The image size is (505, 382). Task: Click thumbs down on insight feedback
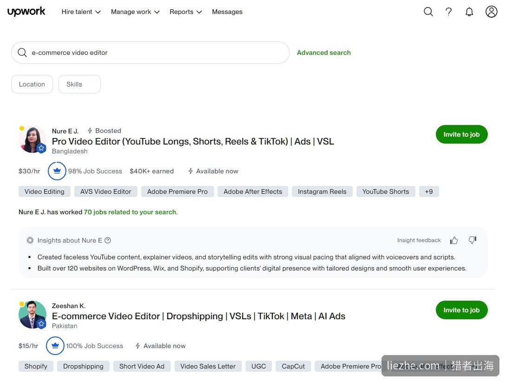coord(473,240)
